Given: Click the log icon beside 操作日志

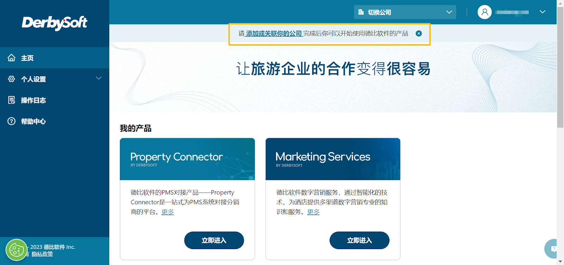Looking at the screenshot, I should [12, 100].
